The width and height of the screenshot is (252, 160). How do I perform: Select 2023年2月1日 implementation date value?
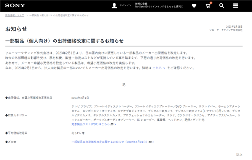pos(80,98)
